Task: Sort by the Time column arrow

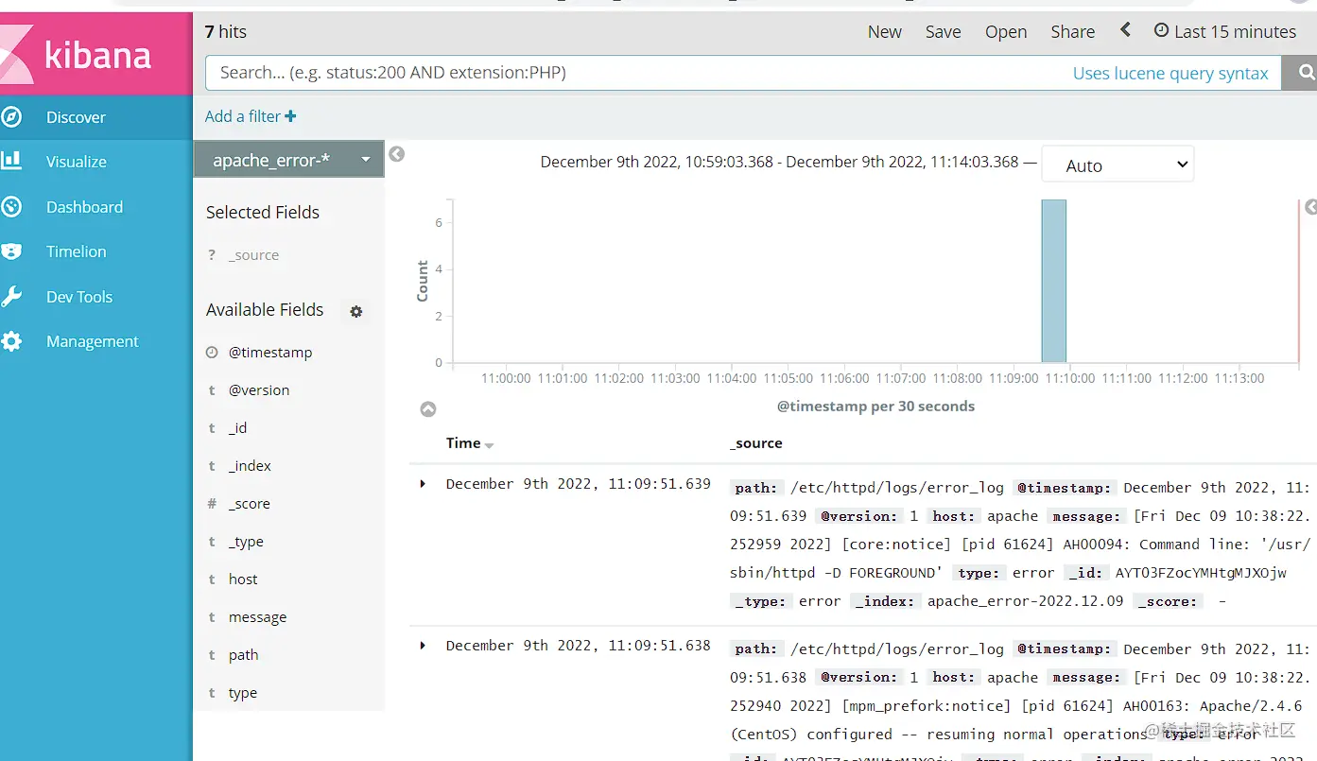Action: point(489,445)
